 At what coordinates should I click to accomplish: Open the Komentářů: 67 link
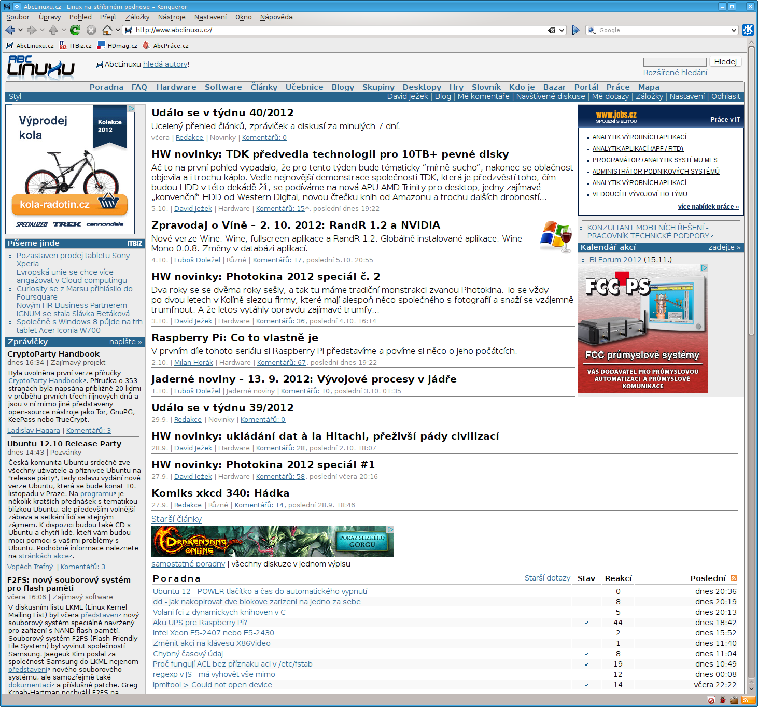pyautogui.click(x=282, y=362)
